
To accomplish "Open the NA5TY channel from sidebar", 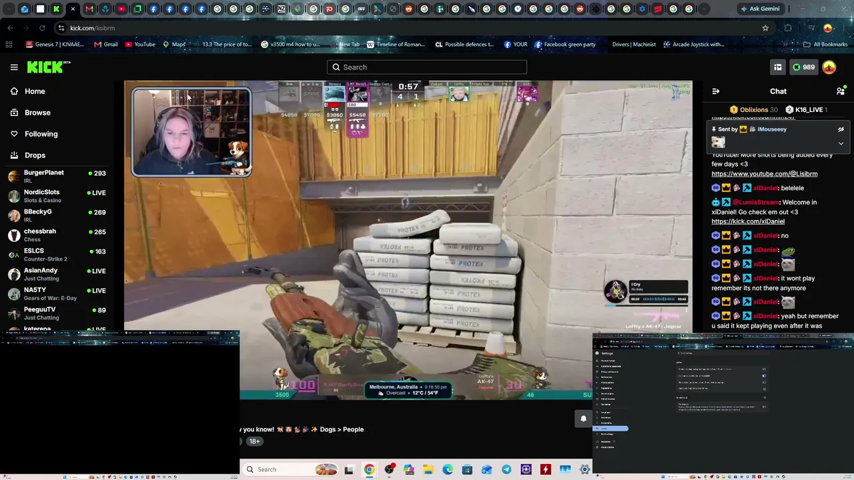I will [57, 293].
